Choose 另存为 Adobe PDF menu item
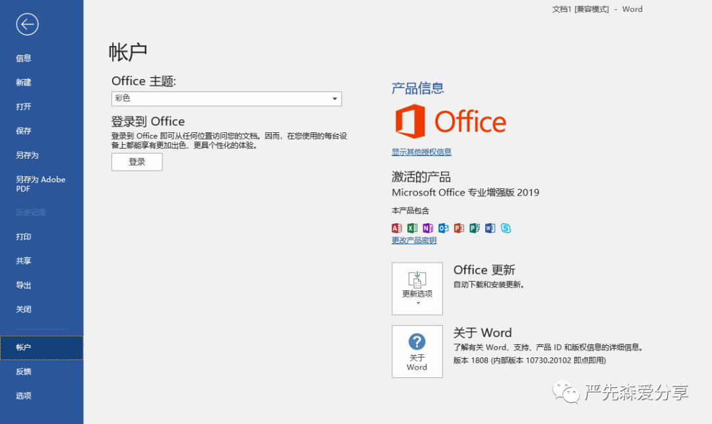This screenshot has width=712, height=424. click(42, 184)
